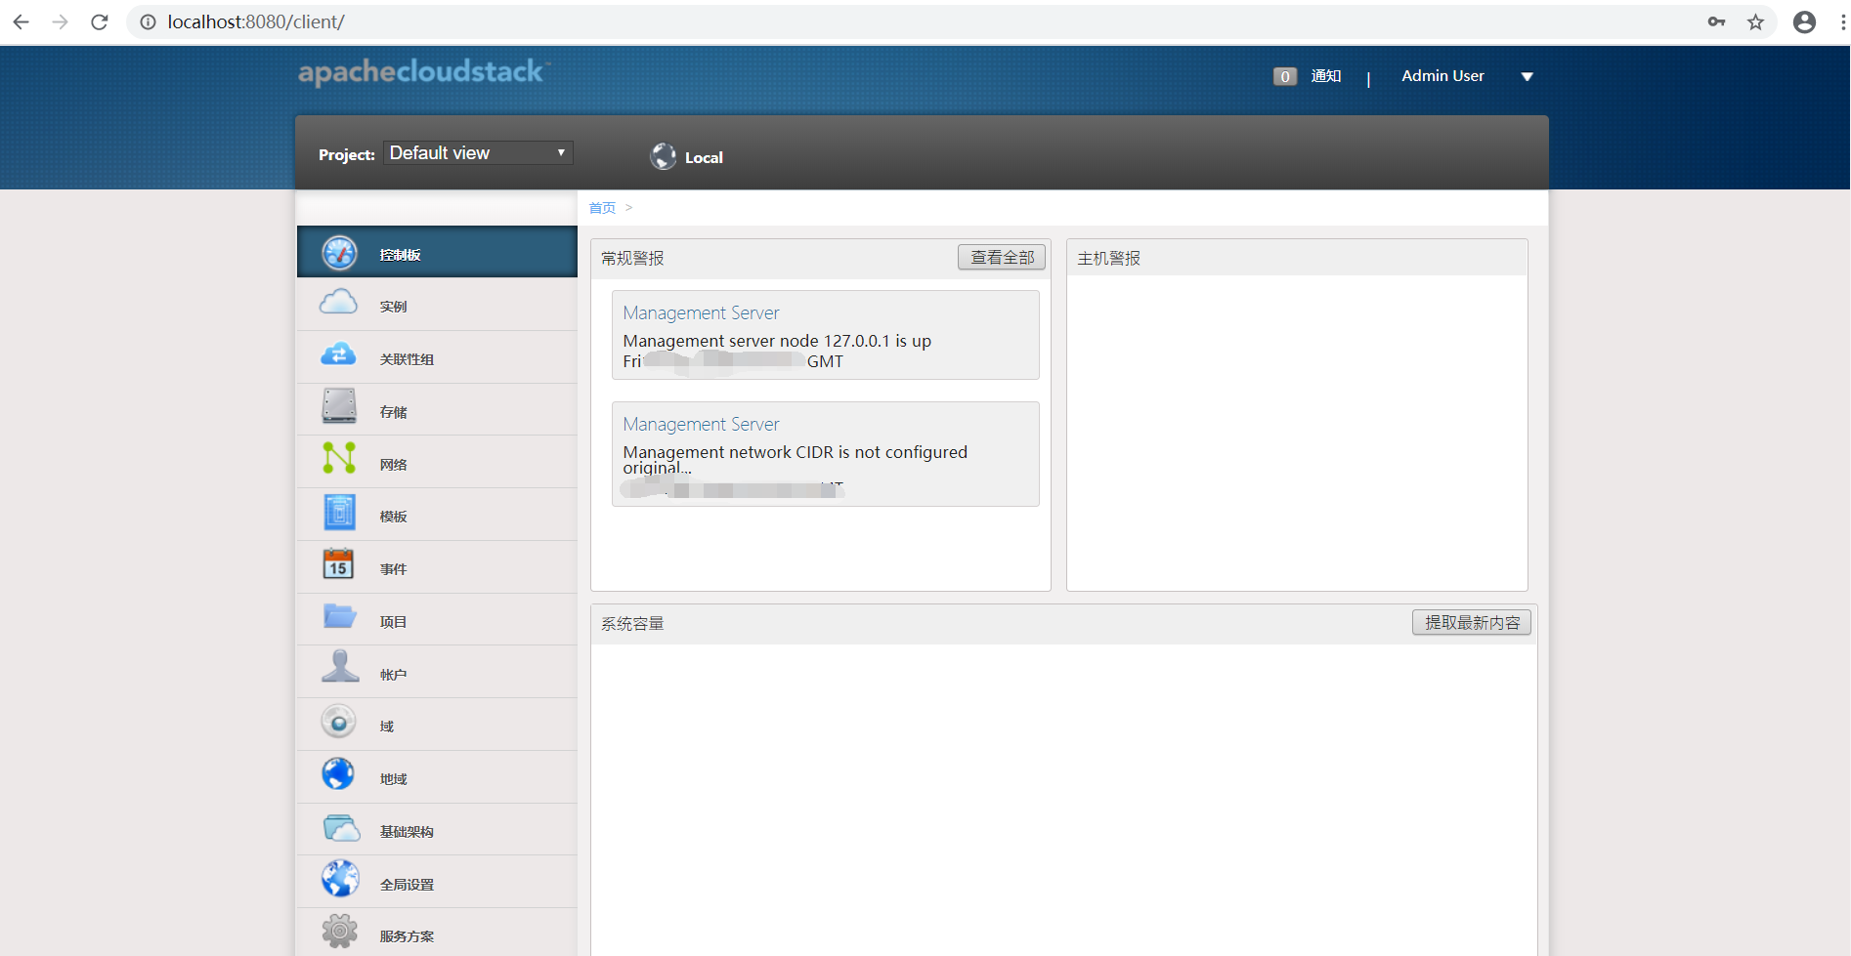The width and height of the screenshot is (1851, 956).
Task: Click the site info icon in address bar
Action: point(148,21)
